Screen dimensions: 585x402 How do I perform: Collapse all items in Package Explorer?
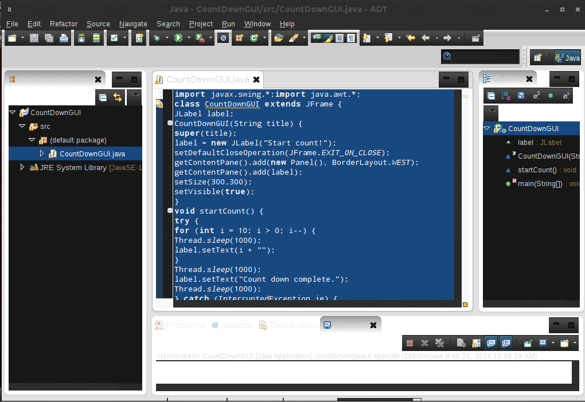103,97
